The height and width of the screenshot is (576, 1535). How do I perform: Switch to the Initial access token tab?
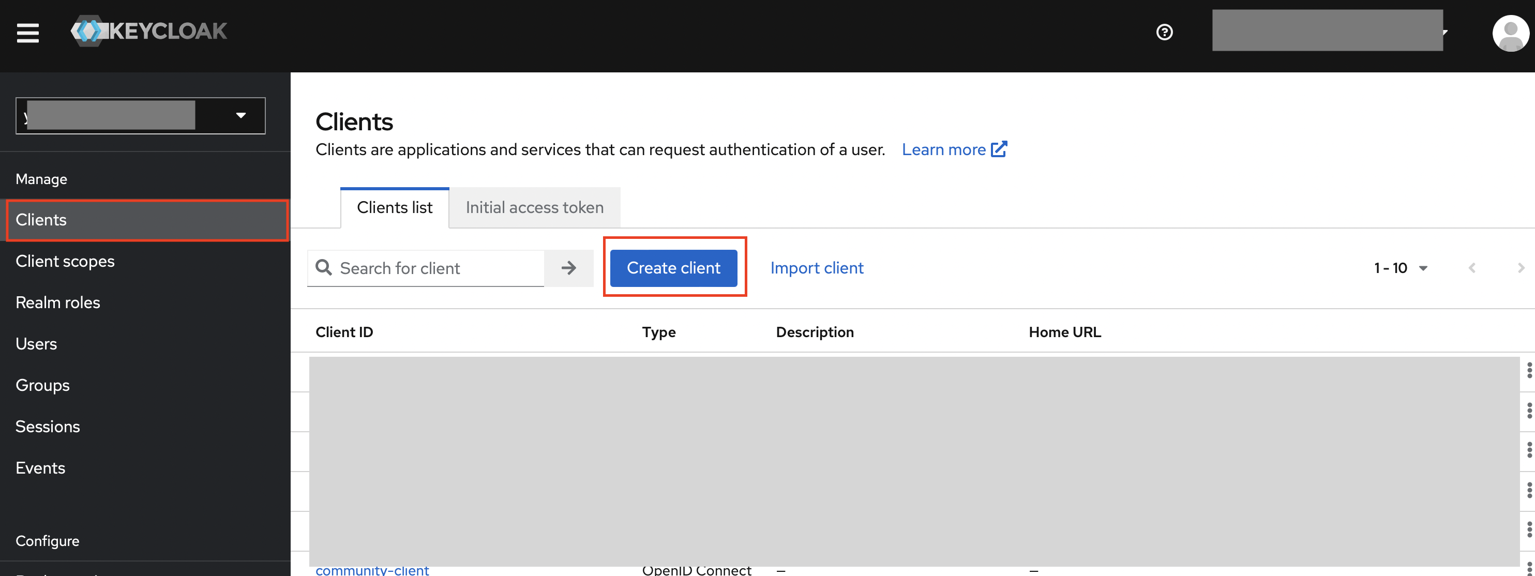click(535, 207)
